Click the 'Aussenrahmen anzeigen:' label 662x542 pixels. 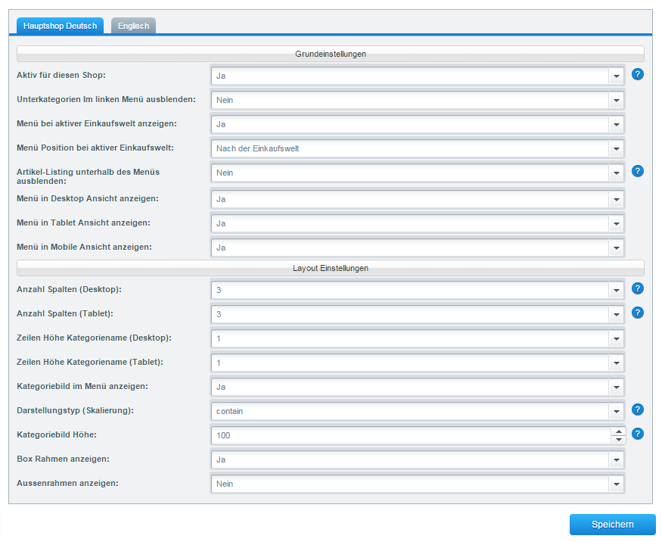coord(67,483)
